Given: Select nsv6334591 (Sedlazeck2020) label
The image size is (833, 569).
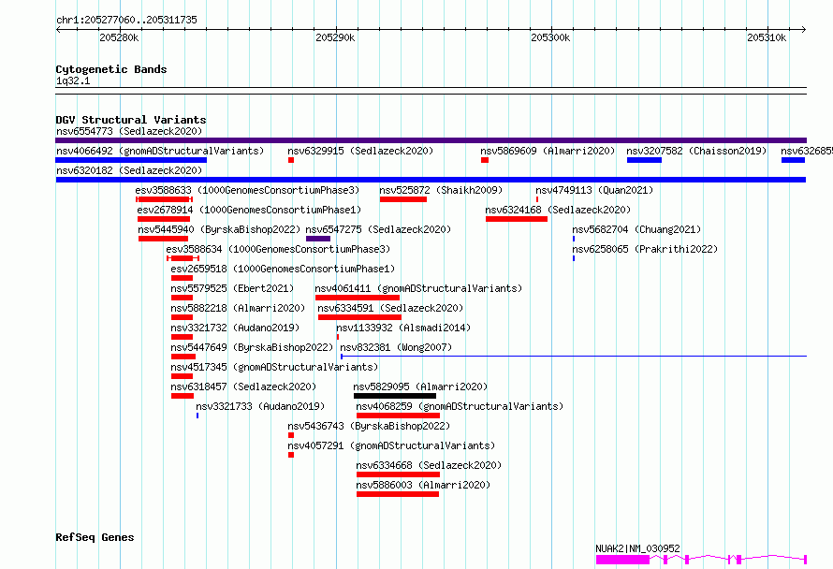Looking at the screenshot, I should pos(390,308).
